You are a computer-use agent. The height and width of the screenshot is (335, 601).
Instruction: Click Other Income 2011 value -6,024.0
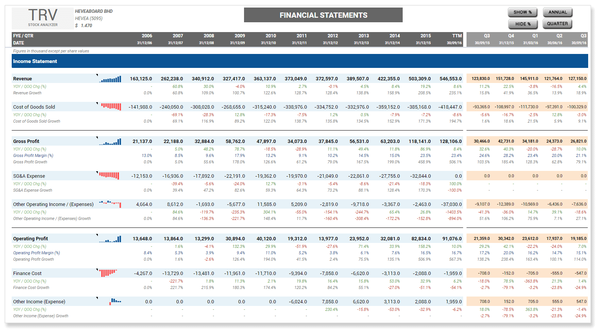point(298,302)
